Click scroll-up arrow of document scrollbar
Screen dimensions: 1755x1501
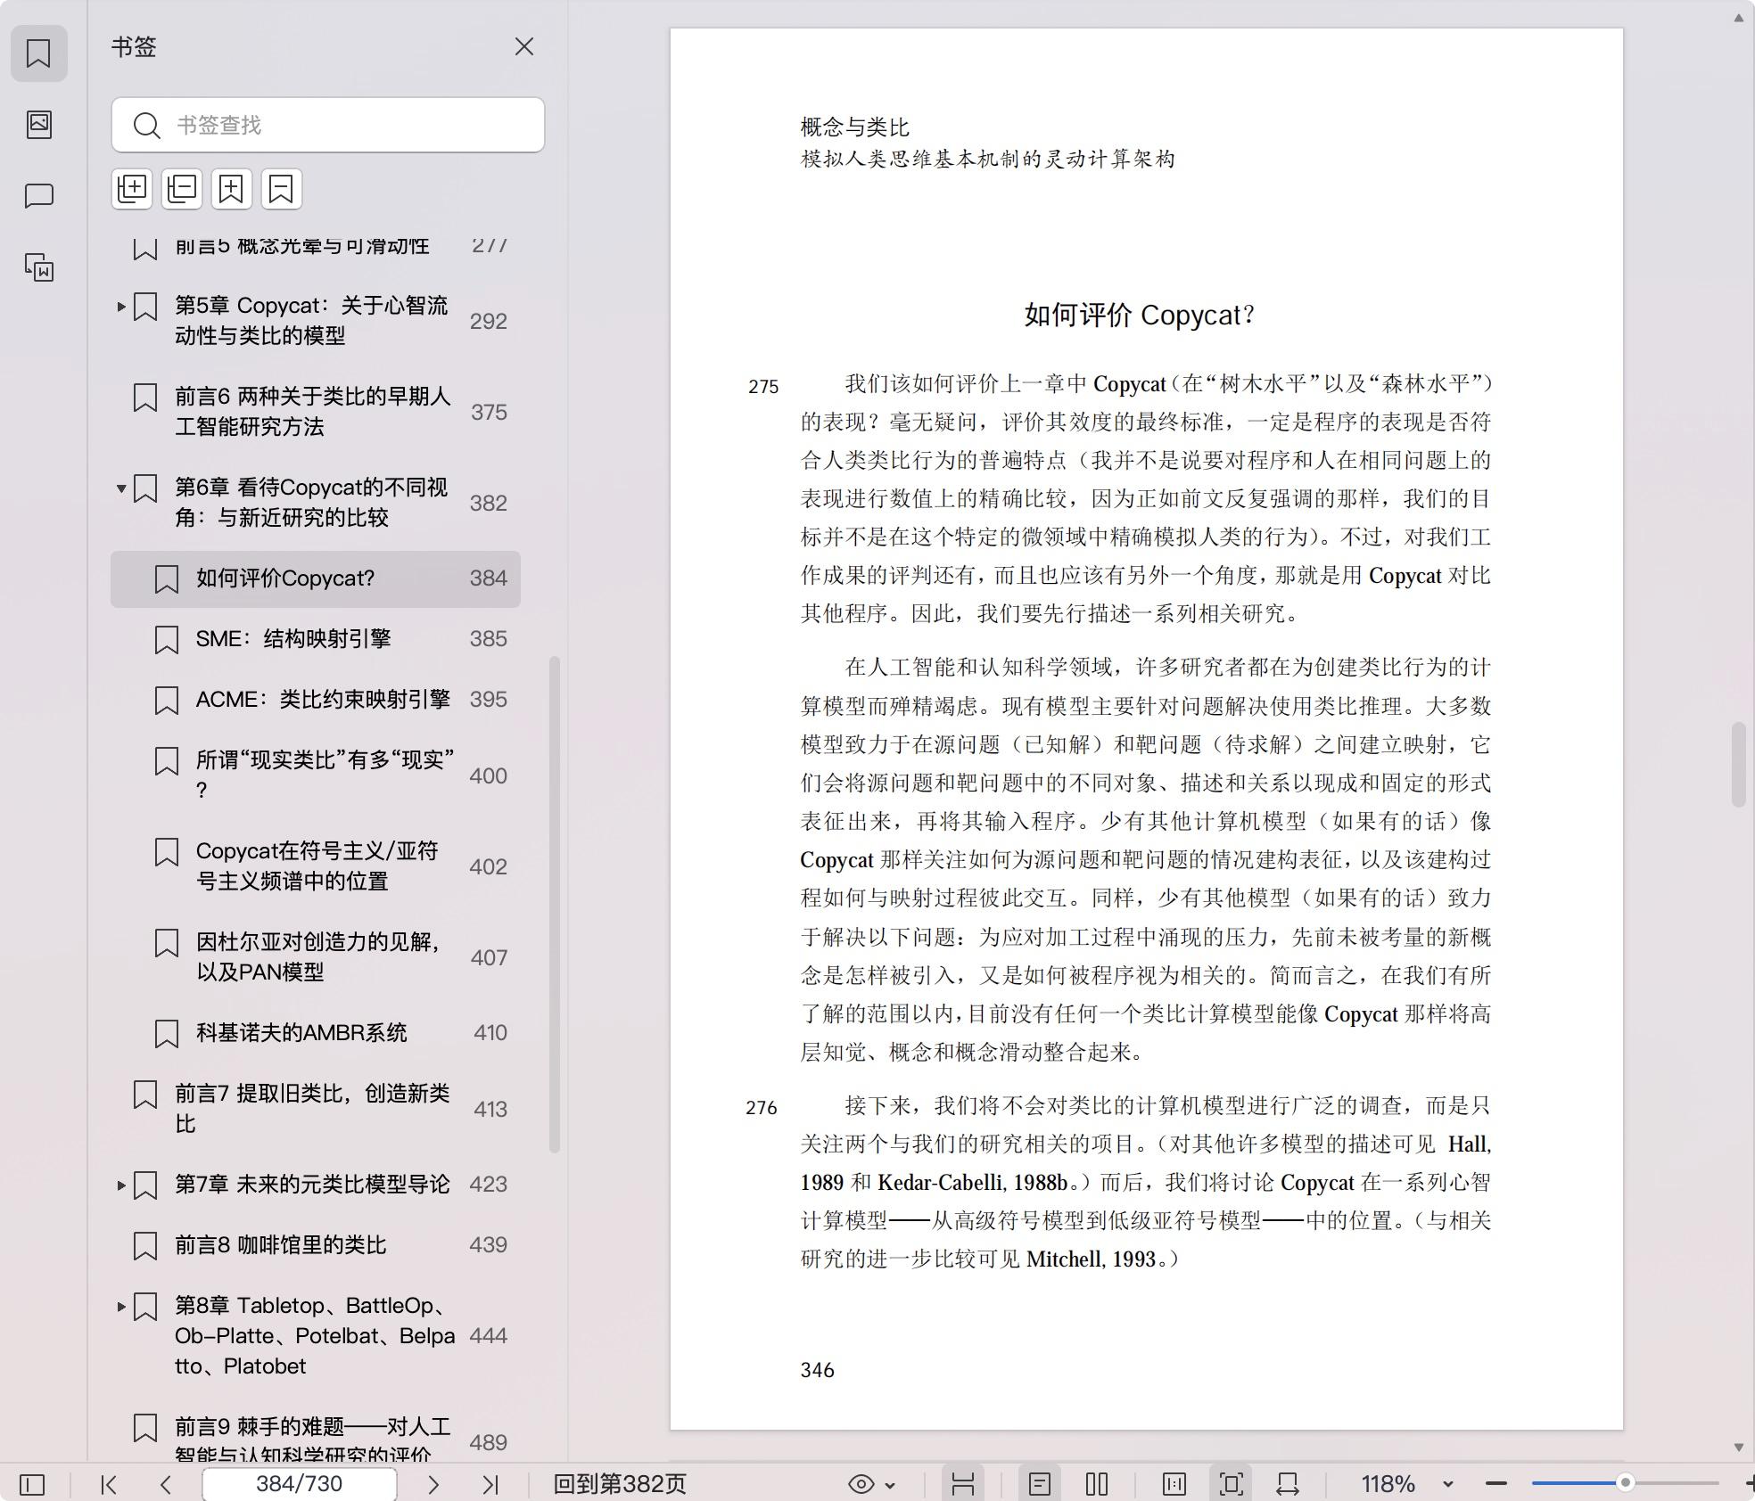click(1738, 18)
